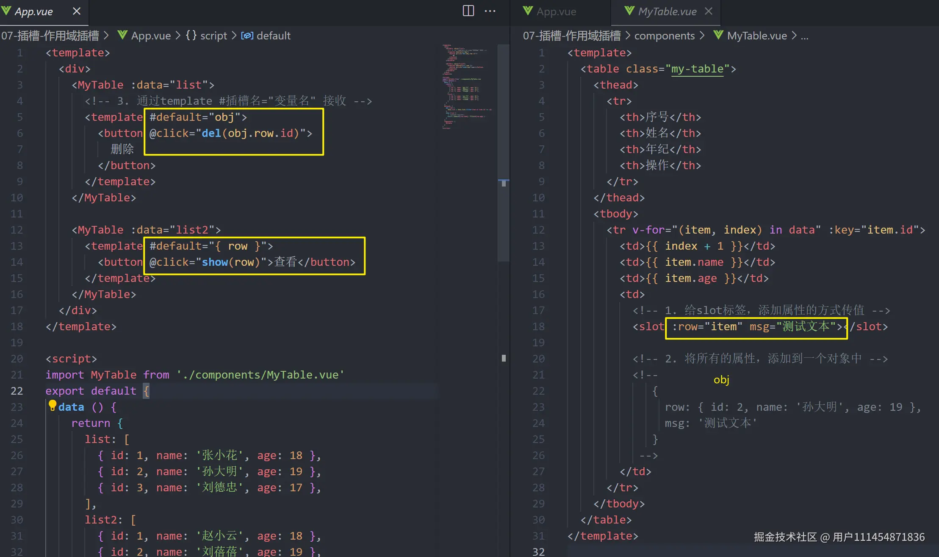Click Vue icon beside App.vue breadcrumb

click(122, 35)
